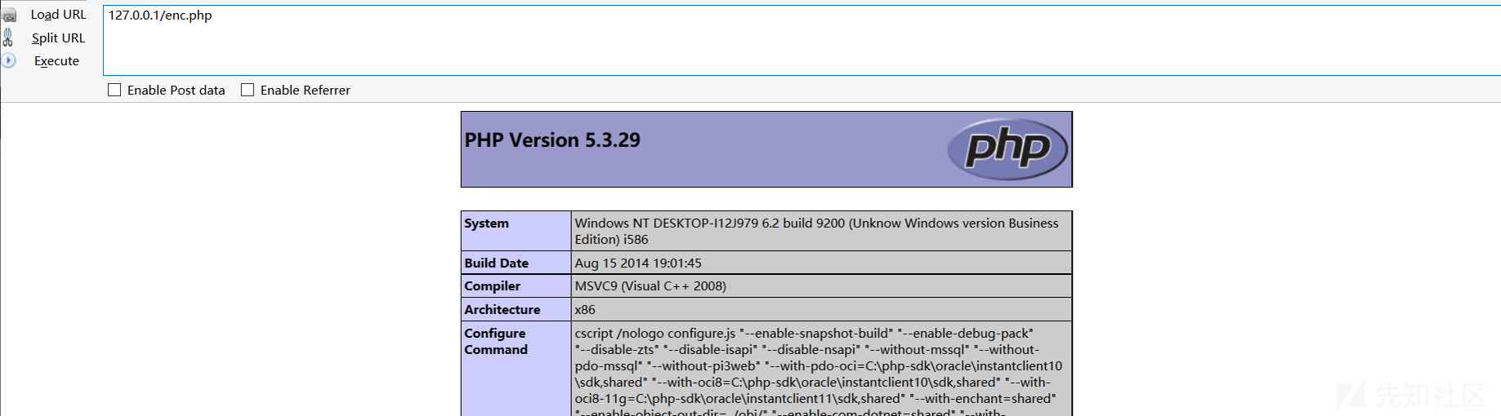Click the PHP Version 5.3.29 heading
This screenshot has width=1501, height=416.
(x=552, y=140)
